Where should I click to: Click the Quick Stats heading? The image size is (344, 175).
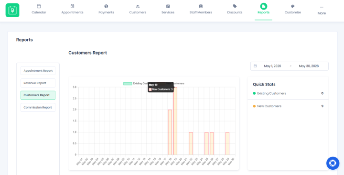264,84
